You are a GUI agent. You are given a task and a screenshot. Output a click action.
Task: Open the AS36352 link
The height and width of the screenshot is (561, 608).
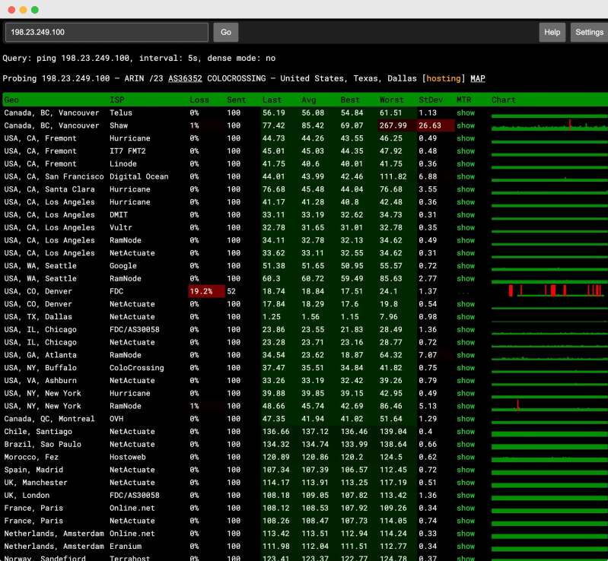185,78
